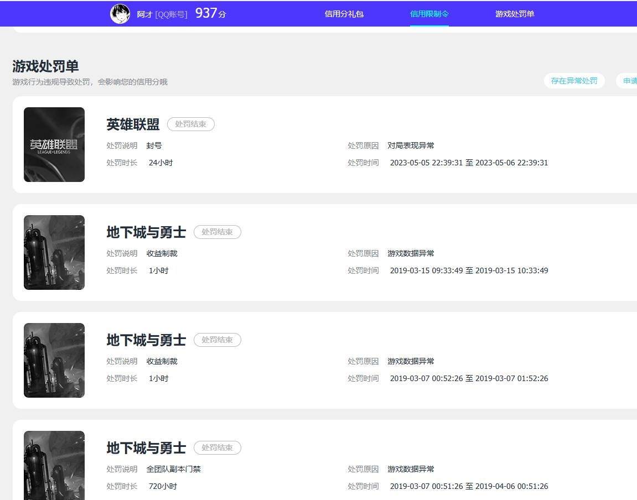Open the 信用分礼包 tab
The image size is (637, 500).
pos(344,14)
